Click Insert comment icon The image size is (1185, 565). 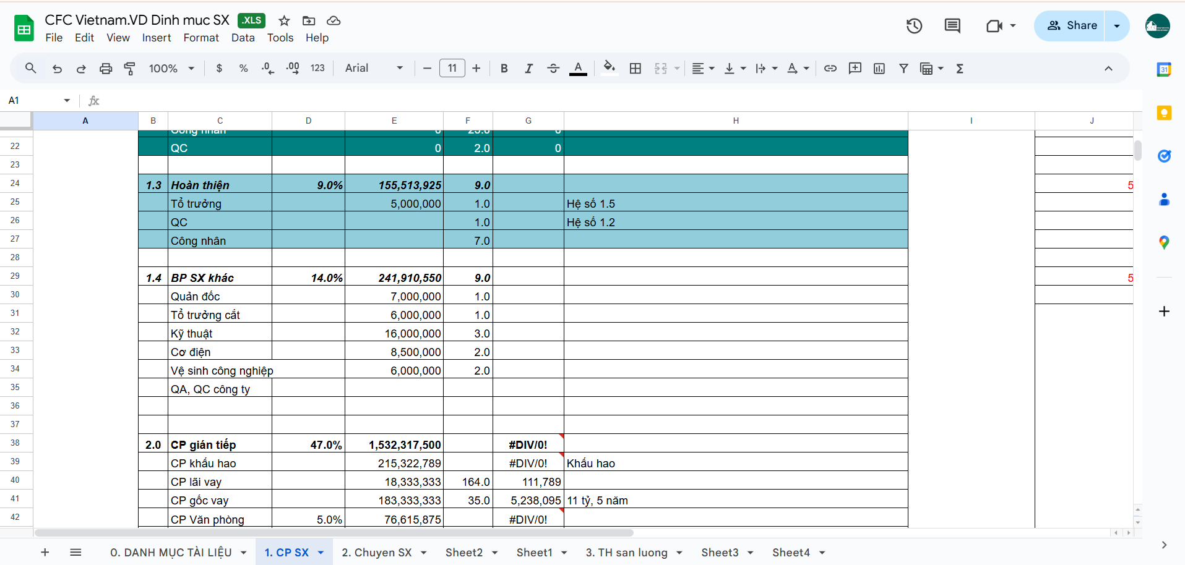click(855, 68)
